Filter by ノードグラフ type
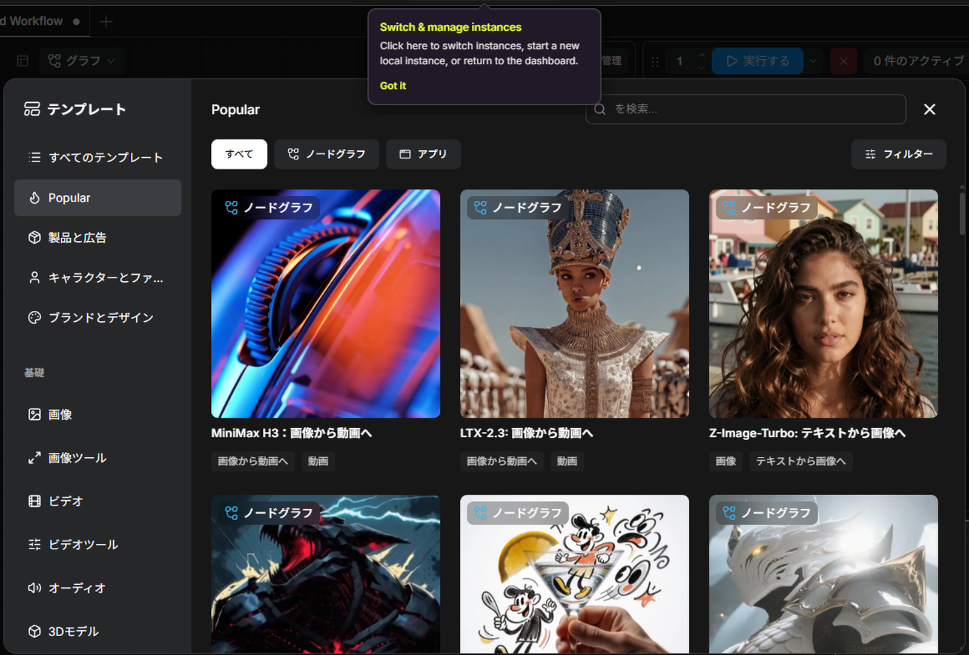 [326, 154]
